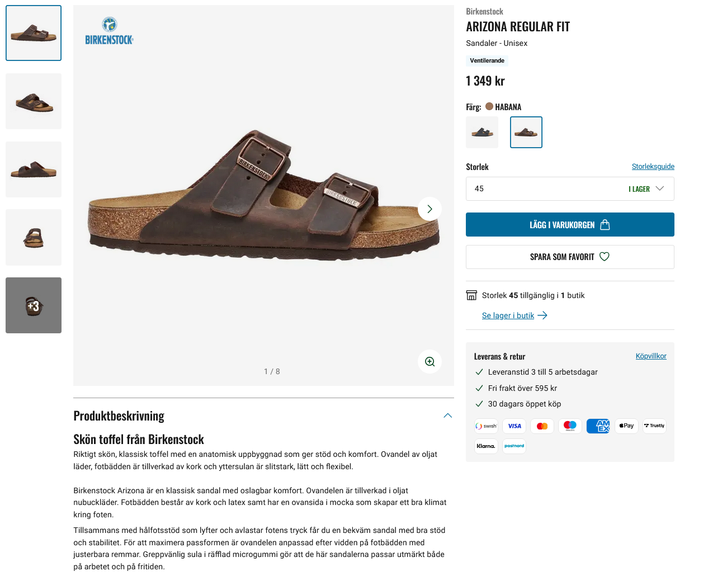Save product as favorite with heart button

tap(570, 257)
